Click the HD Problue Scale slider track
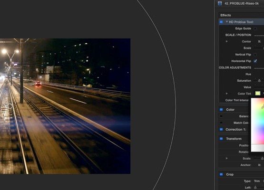This screenshot has width=264, height=190. [259, 48]
